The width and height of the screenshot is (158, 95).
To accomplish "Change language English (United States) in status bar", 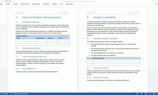I will (x=21, y=94).
